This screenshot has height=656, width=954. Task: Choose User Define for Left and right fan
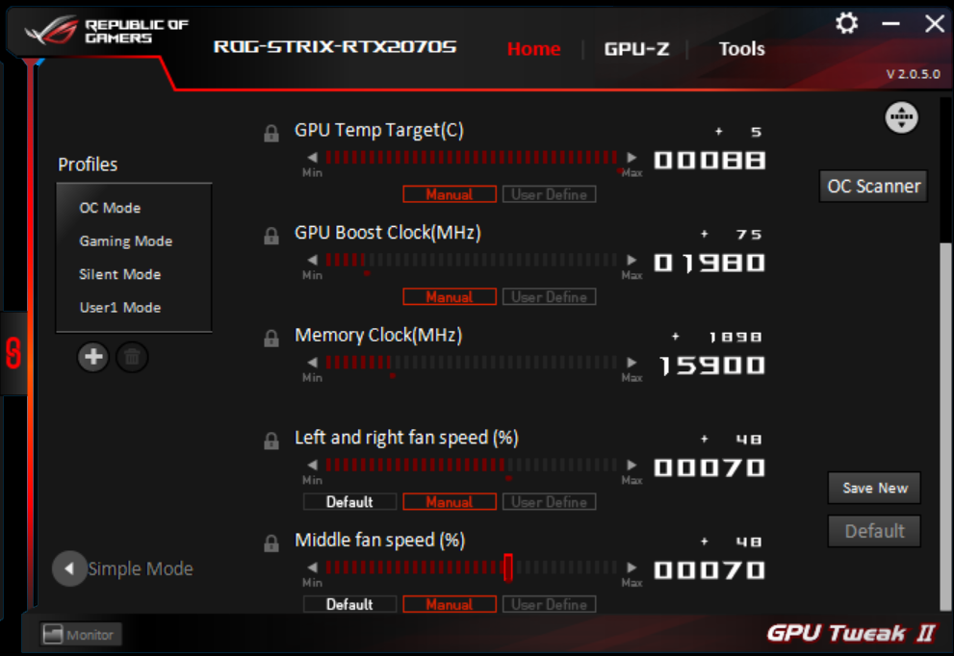point(549,501)
